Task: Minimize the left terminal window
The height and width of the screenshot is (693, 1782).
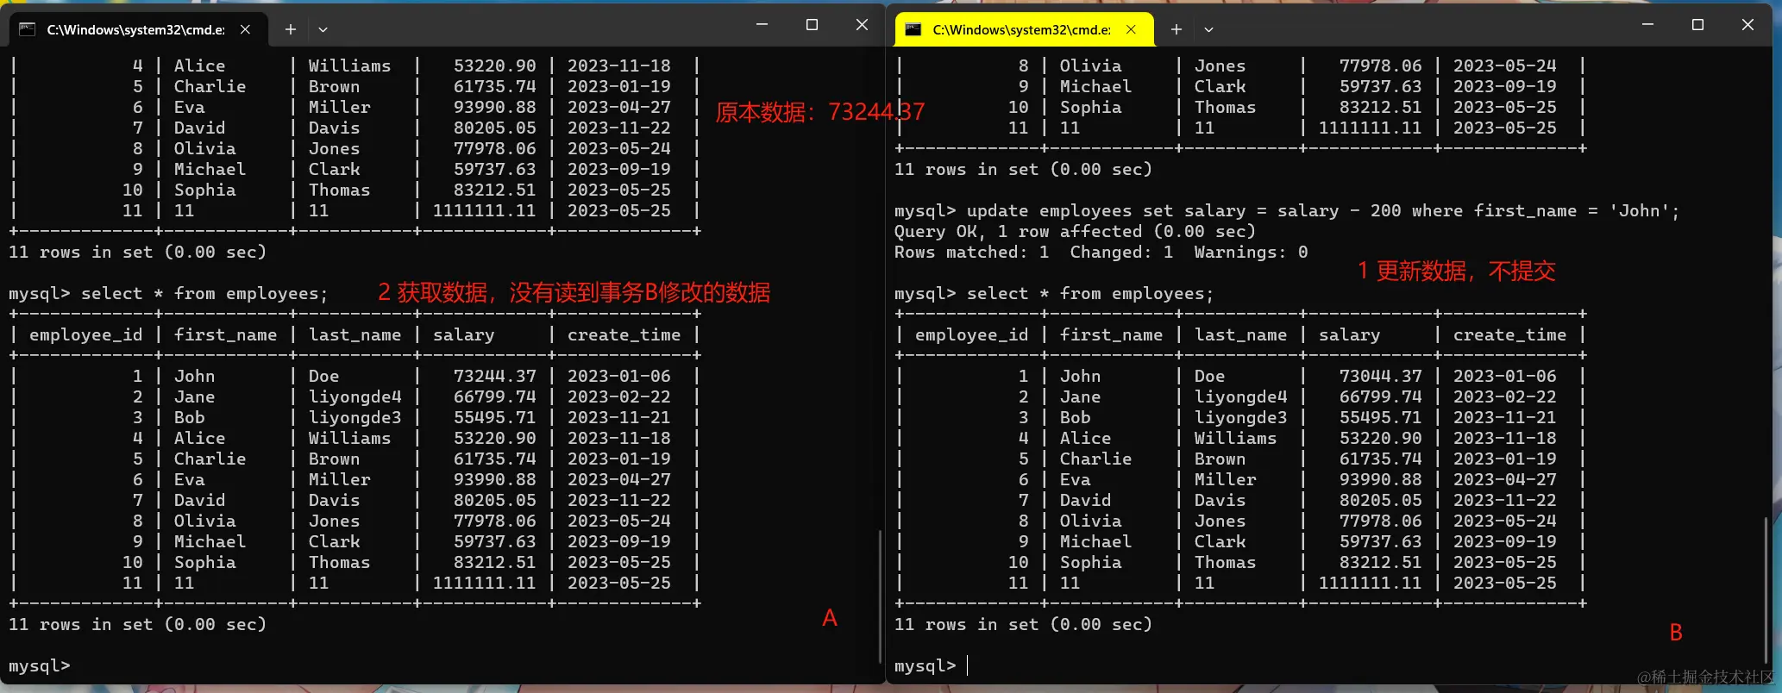Action: click(x=762, y=25)
